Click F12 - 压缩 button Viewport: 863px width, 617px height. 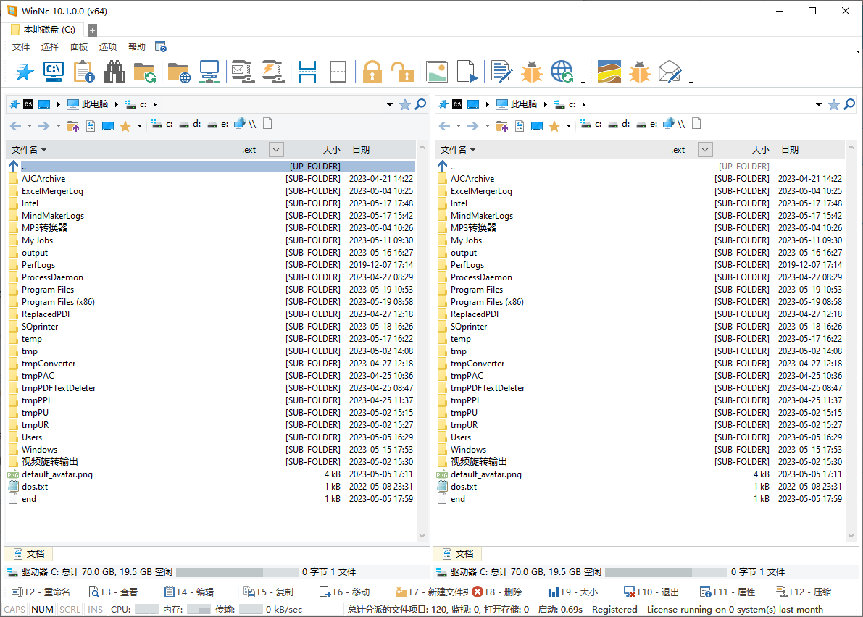pos(804,592)
